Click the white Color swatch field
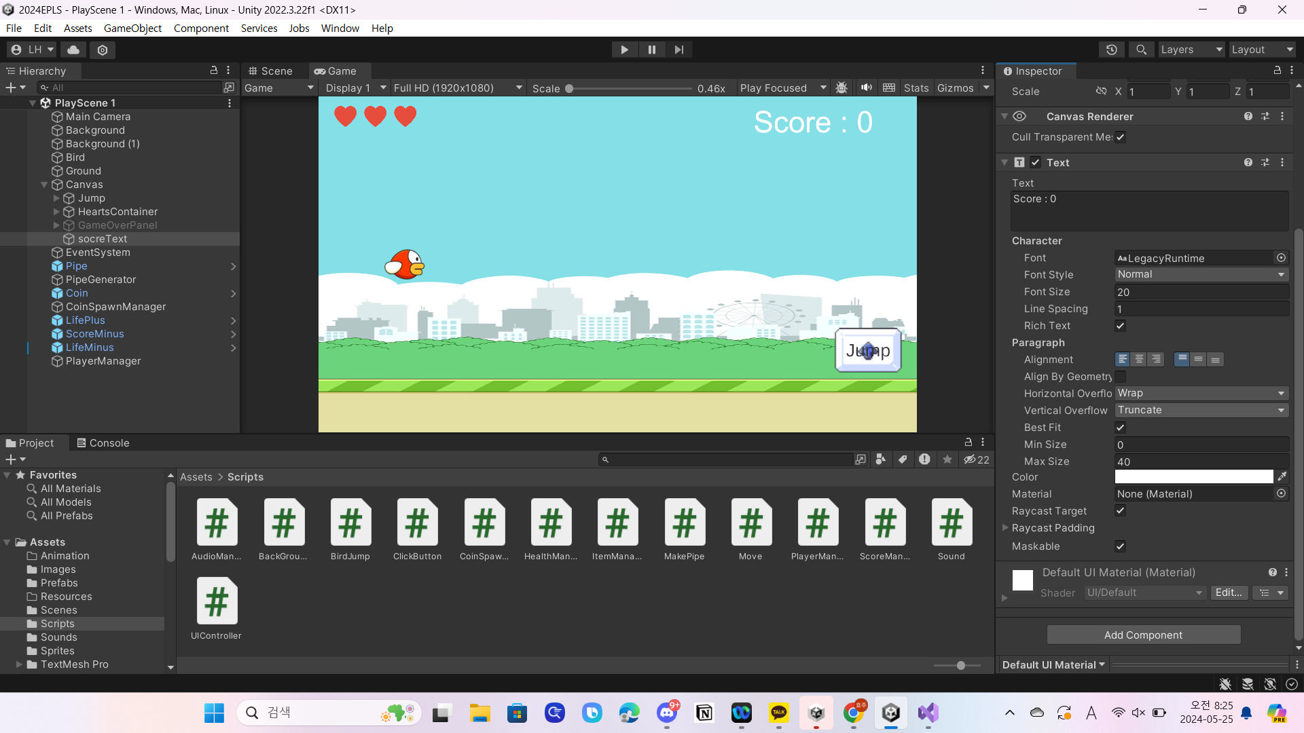The image size is (1304, 733). [1193, 476]
